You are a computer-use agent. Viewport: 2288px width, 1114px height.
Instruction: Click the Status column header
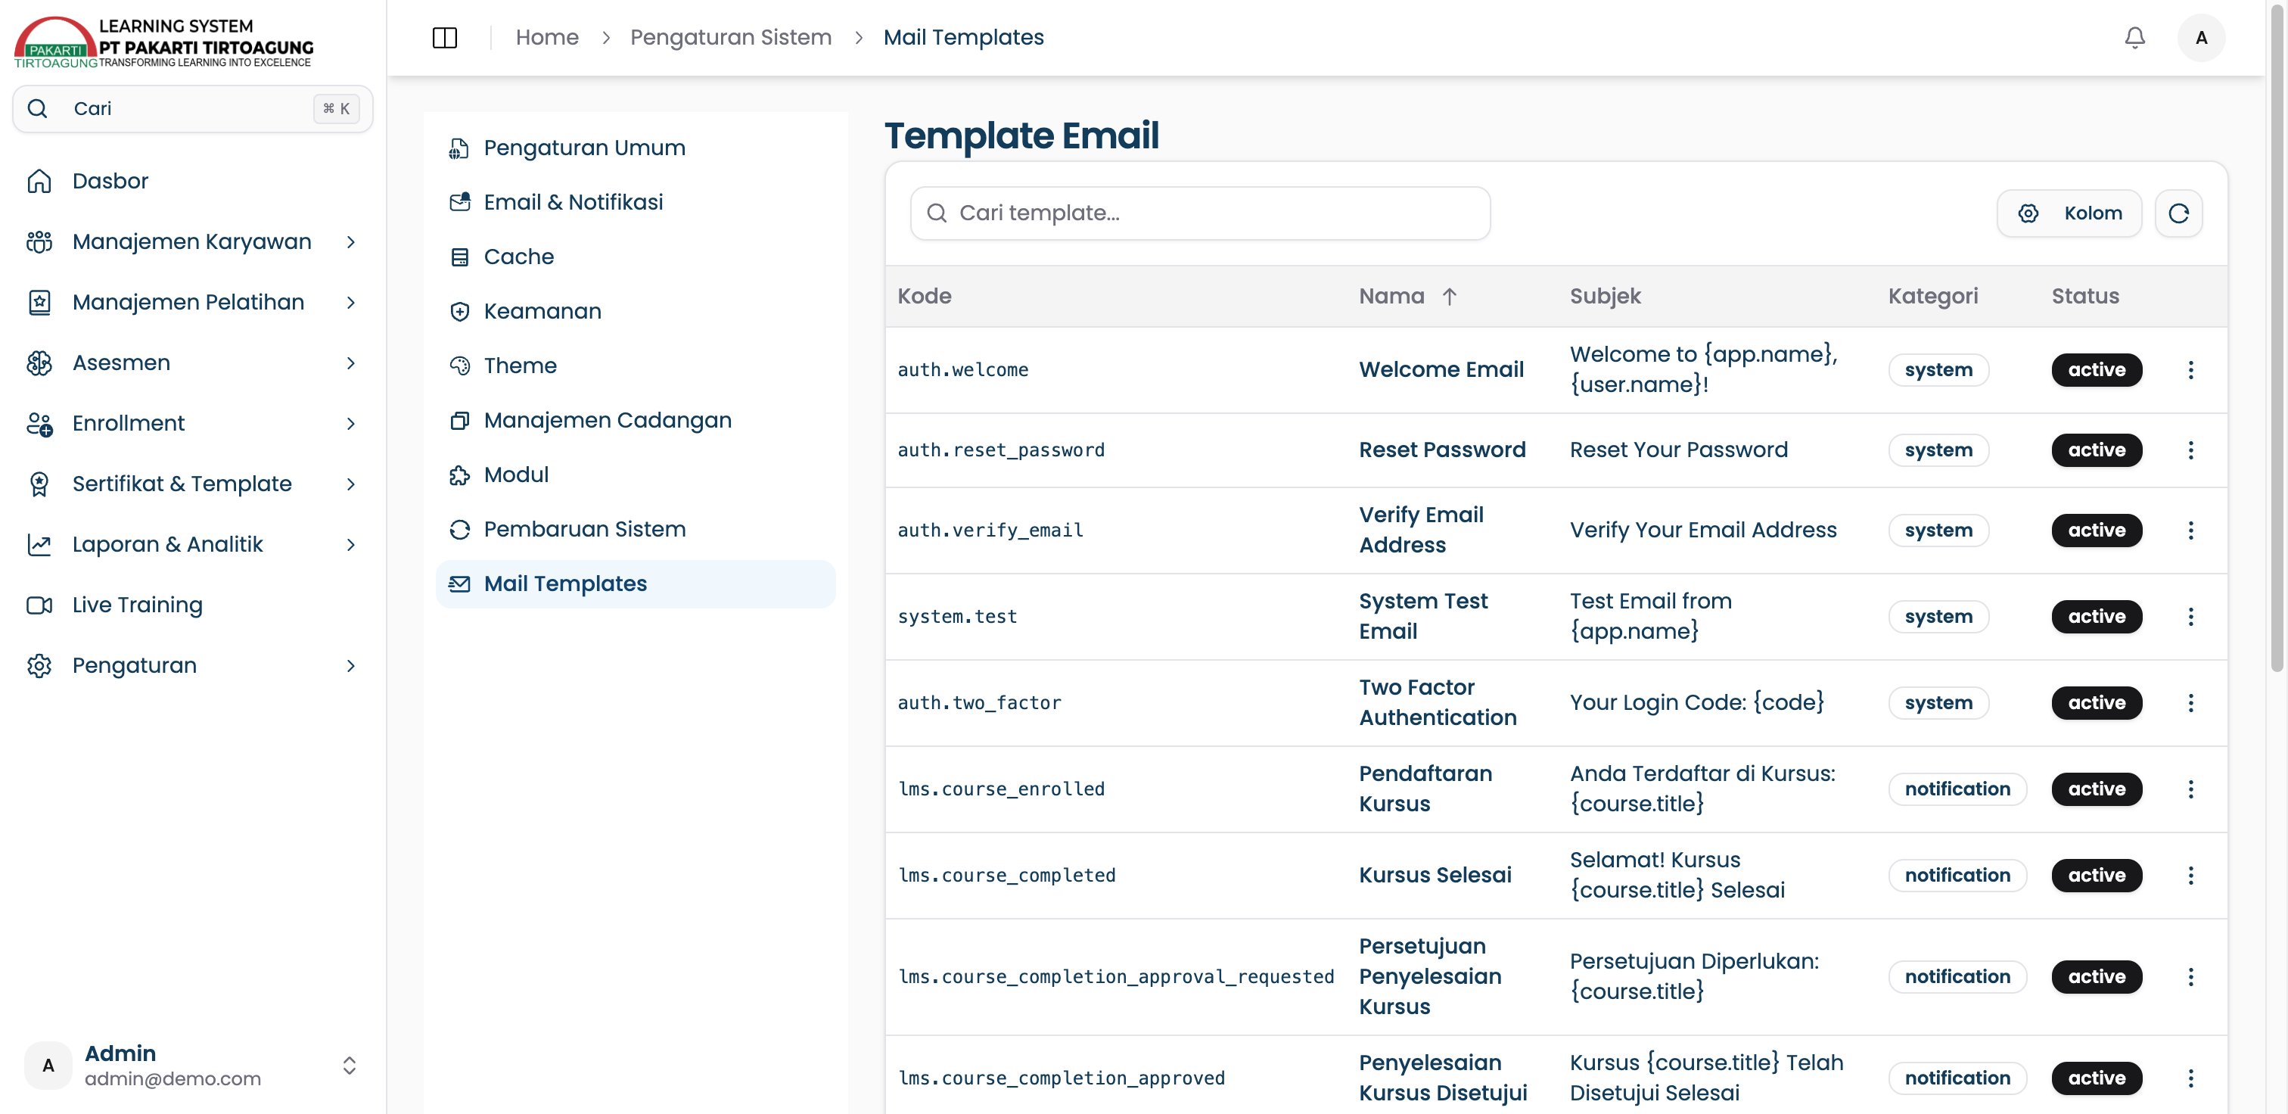coord(2084,296)
